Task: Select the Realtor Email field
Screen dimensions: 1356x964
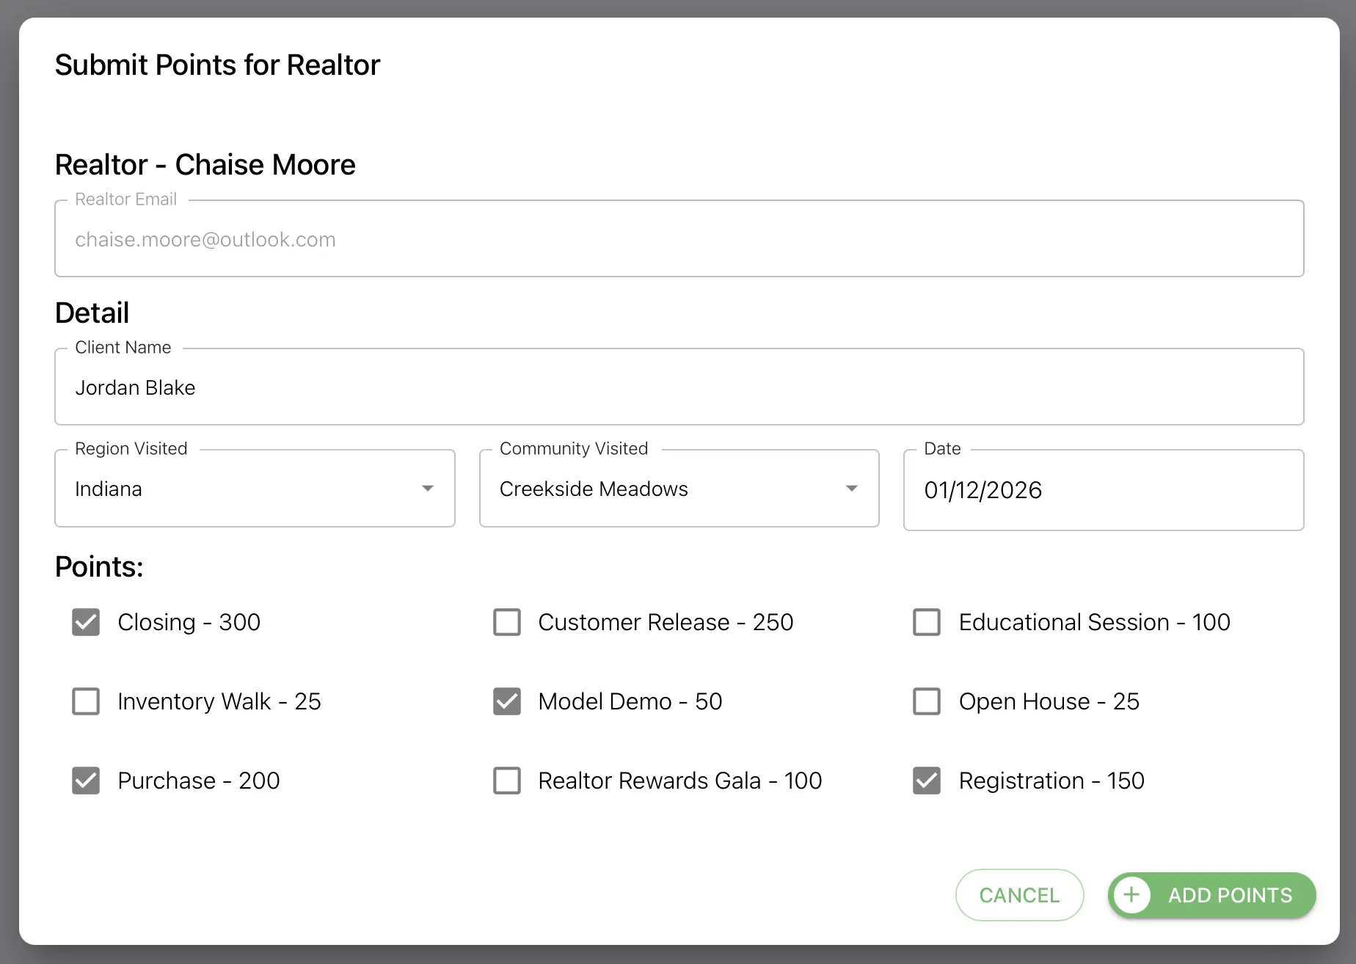Action: (x=679, y=238)
